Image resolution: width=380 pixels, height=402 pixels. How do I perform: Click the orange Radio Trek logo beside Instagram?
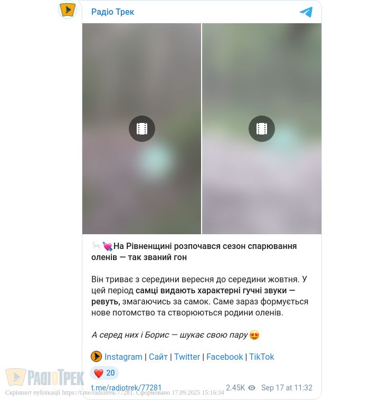click(96, 357)
